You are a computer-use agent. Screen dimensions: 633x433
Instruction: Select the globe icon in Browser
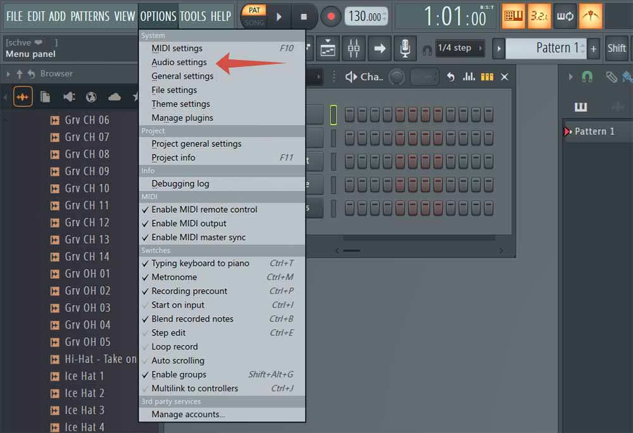coord(91,97)
